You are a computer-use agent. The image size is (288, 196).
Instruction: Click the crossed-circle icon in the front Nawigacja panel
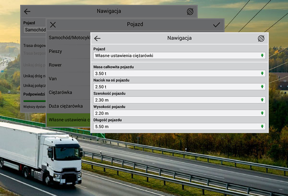coord(261,38)
